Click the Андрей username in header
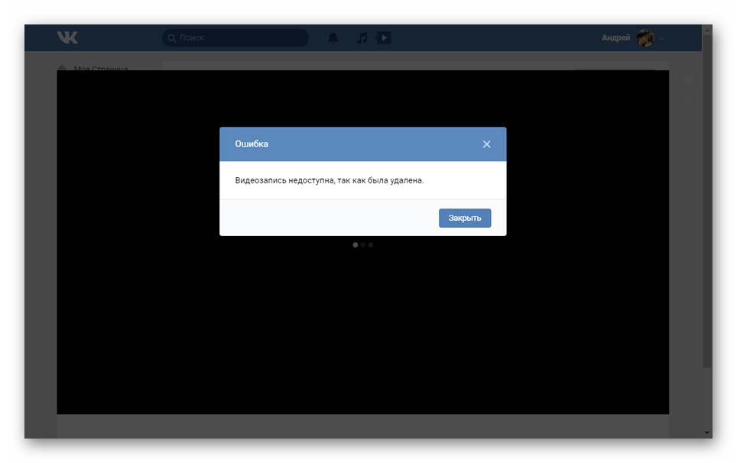This screenshot has width=737, height=463. (x=615, y=37)
